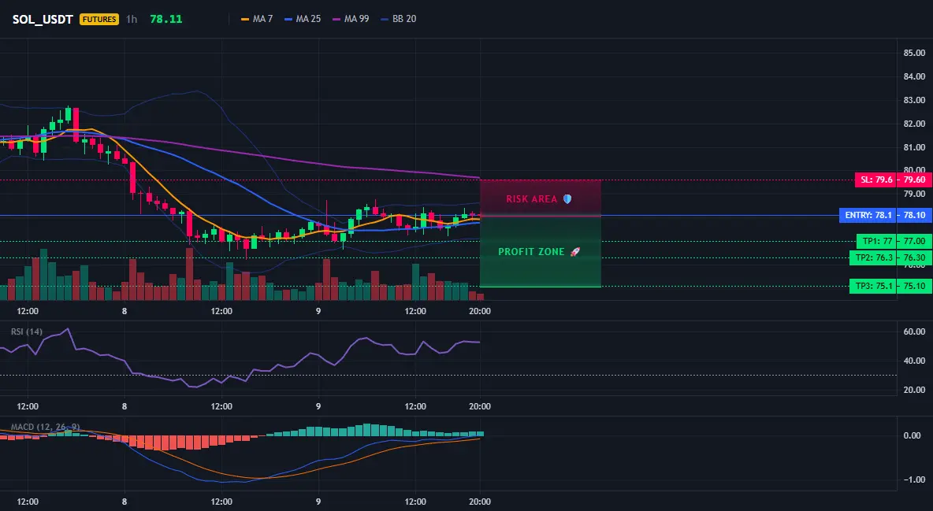Select the SOL_USDT symbol name

(x=43, y=19)
